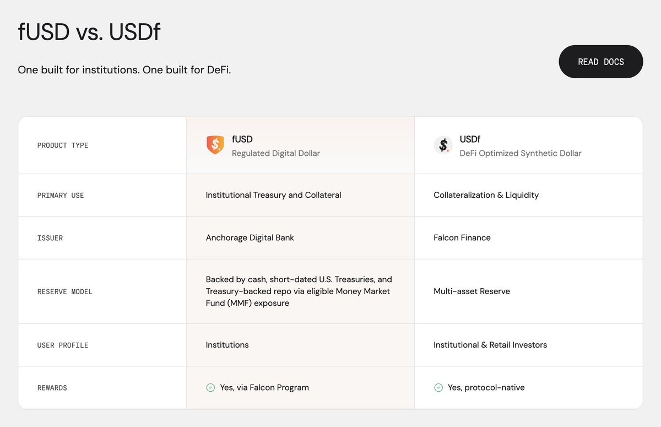Select the PRODUCT TYPE row label

(63, 145)
